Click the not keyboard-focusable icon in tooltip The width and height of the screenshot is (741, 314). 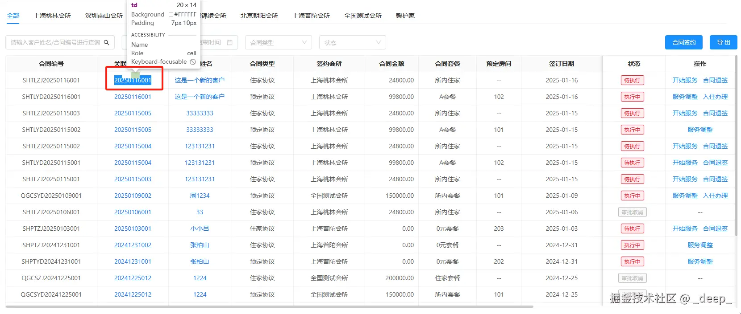(x=193, y=62)
